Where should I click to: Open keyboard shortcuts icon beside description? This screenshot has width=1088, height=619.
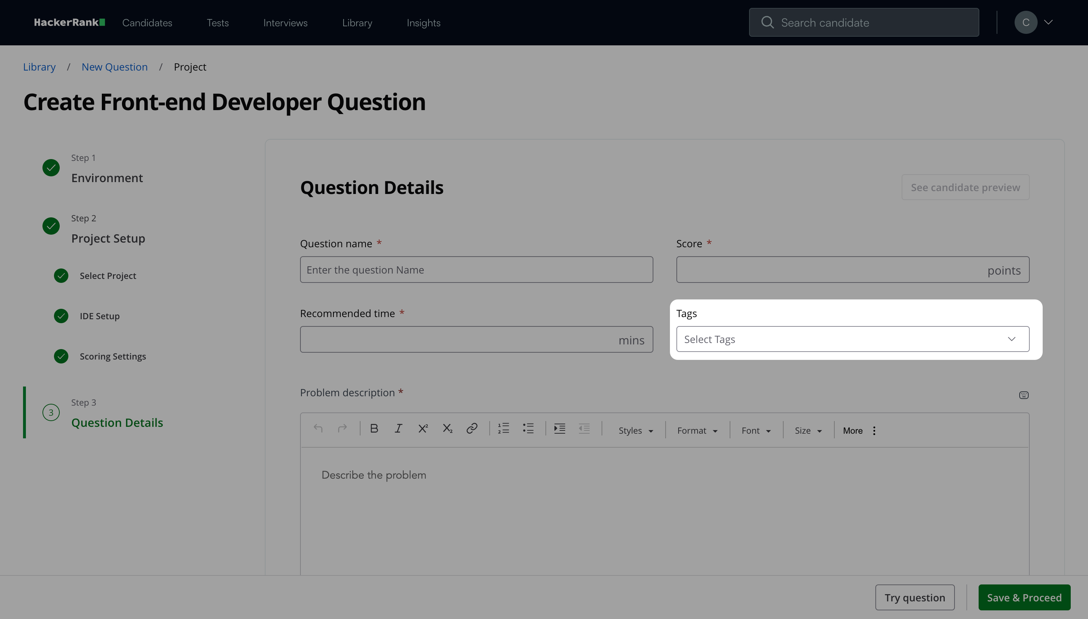pyautogui.click(x=1024, y=396)
